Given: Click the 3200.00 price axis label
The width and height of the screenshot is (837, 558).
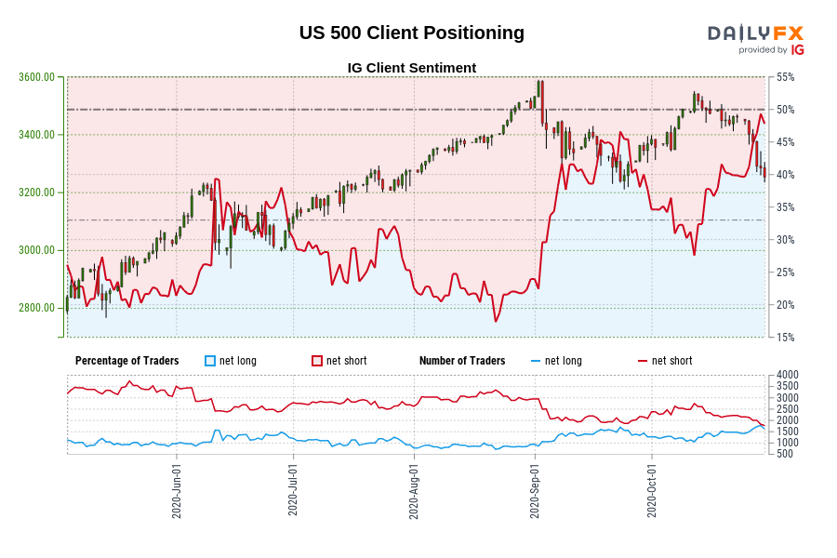Looking at the screenshot, I should click(37, 193).
